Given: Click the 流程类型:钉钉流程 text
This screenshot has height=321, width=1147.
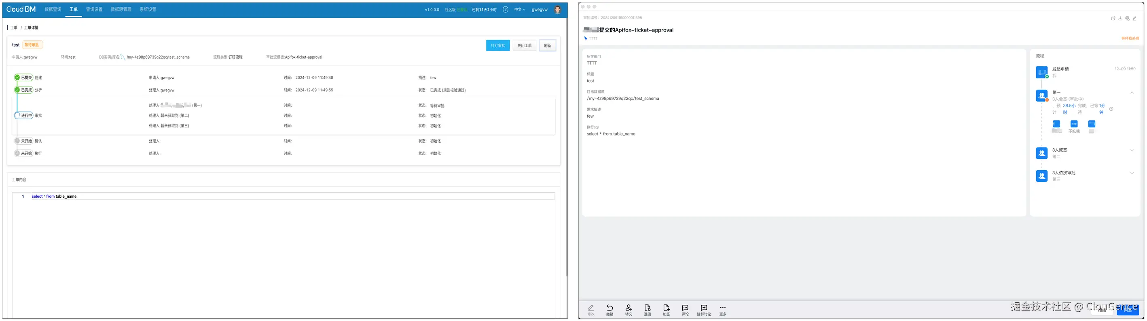Looking at the screenshot, I should point(228,57).
